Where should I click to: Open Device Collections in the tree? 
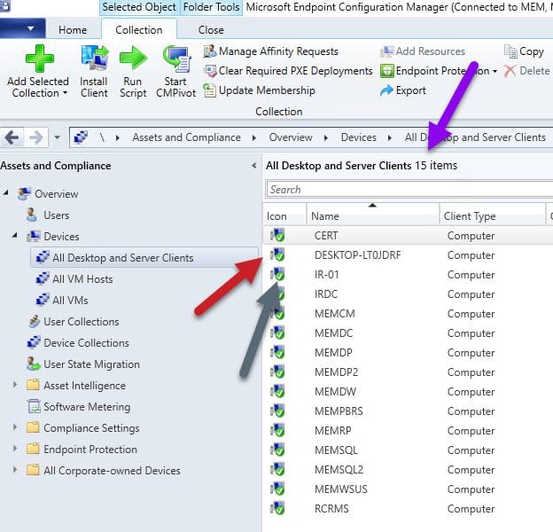86,343
